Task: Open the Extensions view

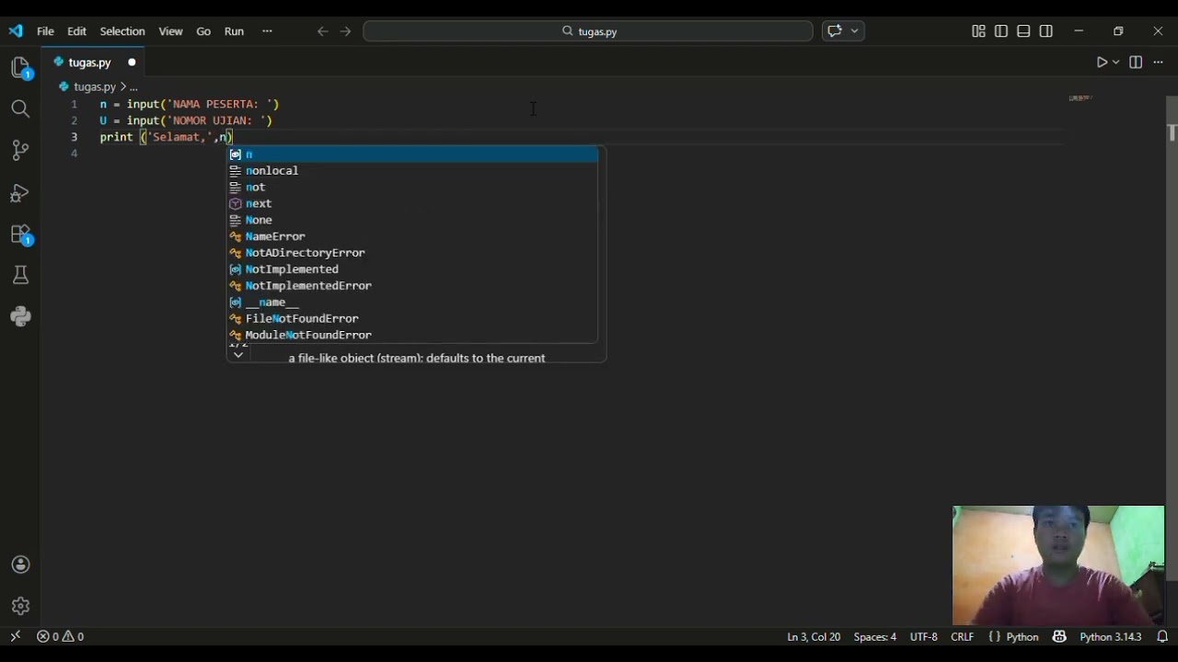Action: click(20, 234)
